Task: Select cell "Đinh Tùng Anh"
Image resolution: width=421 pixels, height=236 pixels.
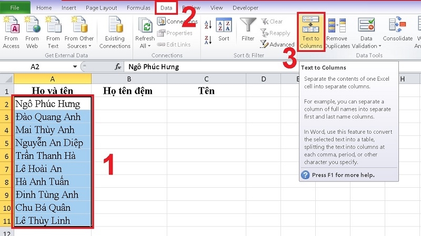Action: tap(53, 195)
